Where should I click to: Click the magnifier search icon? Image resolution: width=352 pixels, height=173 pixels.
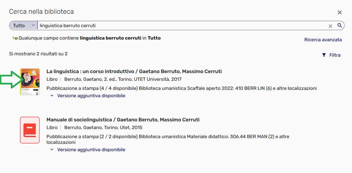(340, 25)
